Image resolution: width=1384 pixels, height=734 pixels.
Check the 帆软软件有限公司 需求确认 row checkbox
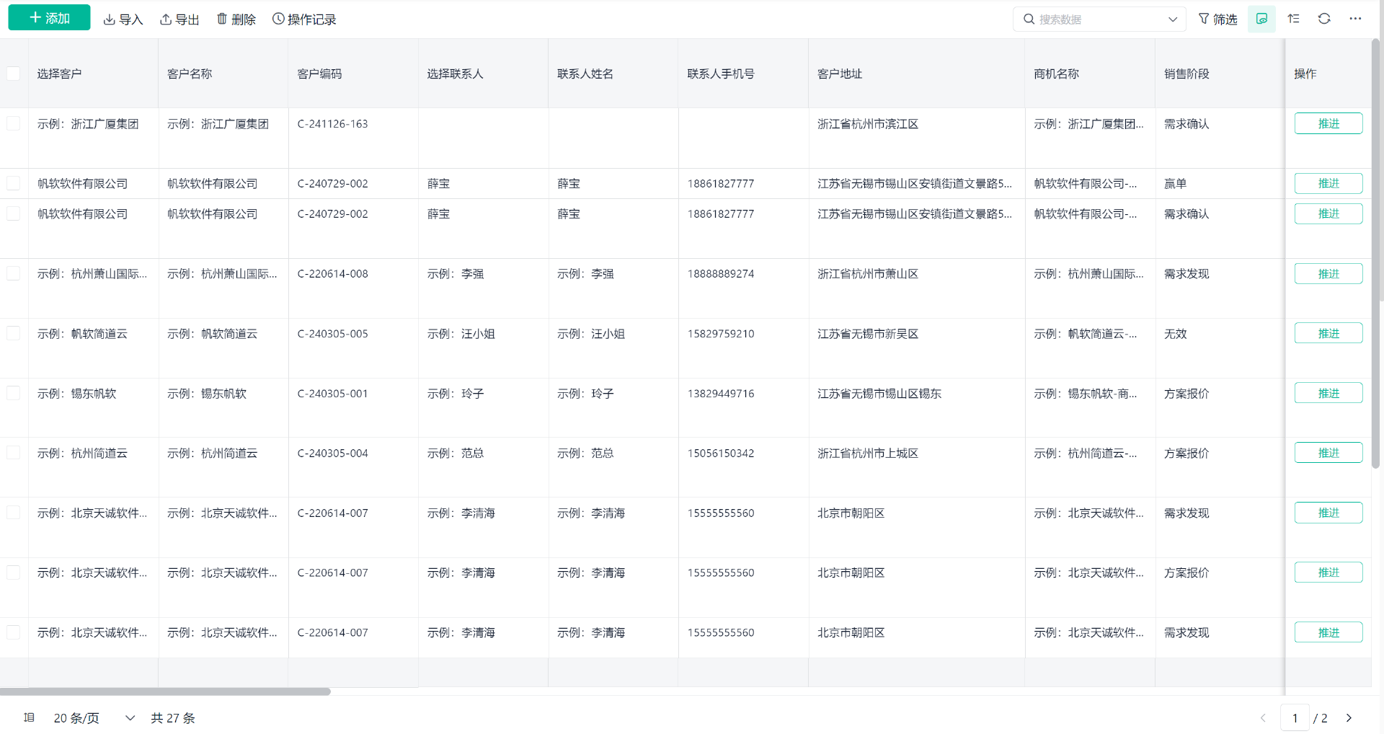(x=13, y=213)
